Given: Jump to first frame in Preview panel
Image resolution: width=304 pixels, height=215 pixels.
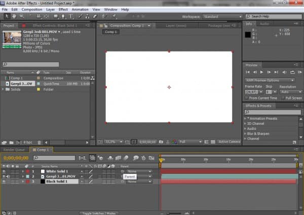Looking at the screenshot, I should [248, 73].
